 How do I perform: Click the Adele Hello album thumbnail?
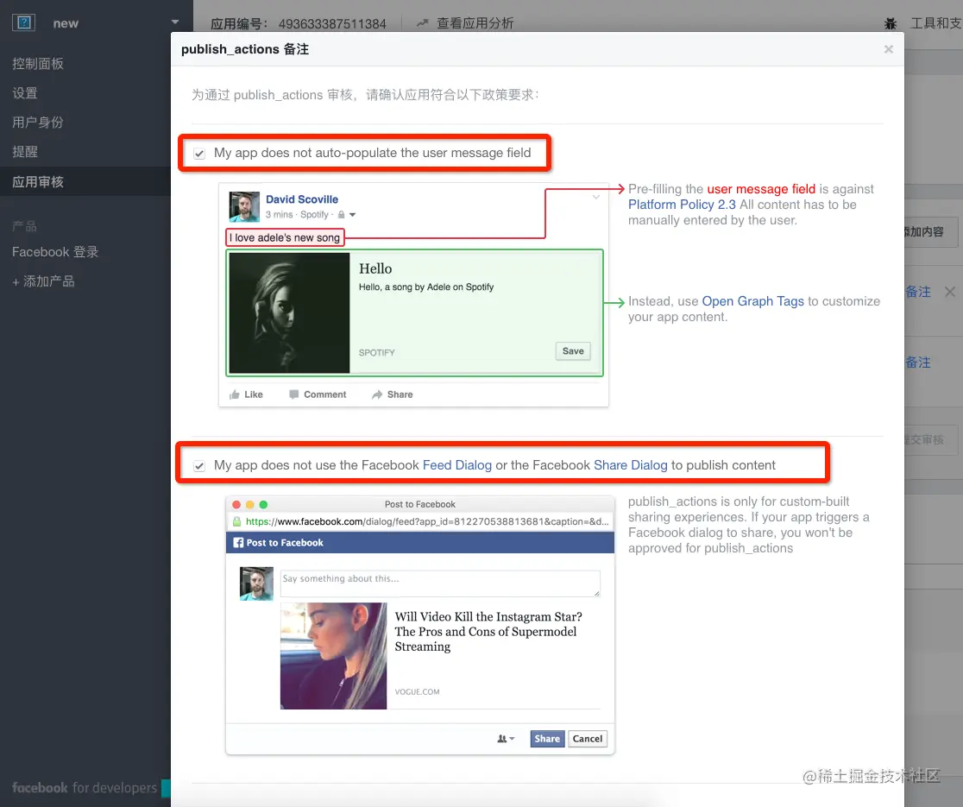(x=289, y=312)
